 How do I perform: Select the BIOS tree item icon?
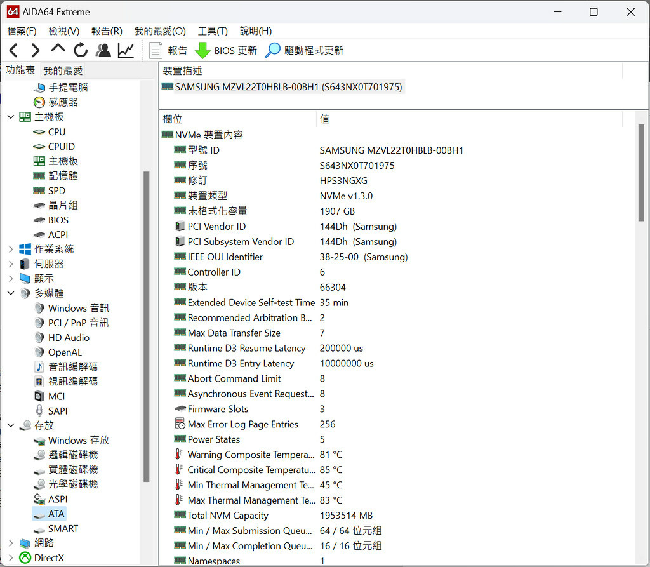pos(39,220)
